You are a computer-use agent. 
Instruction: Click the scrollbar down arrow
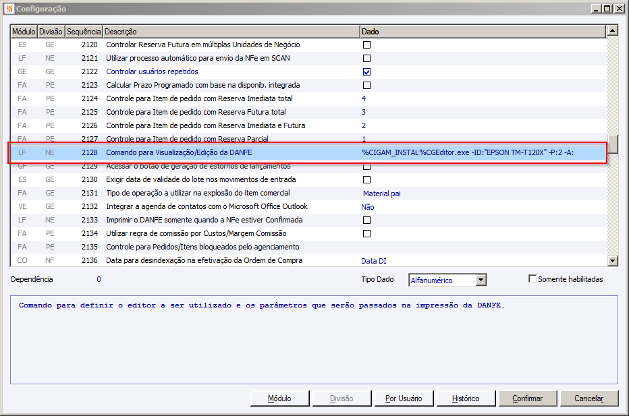(613, 261)
